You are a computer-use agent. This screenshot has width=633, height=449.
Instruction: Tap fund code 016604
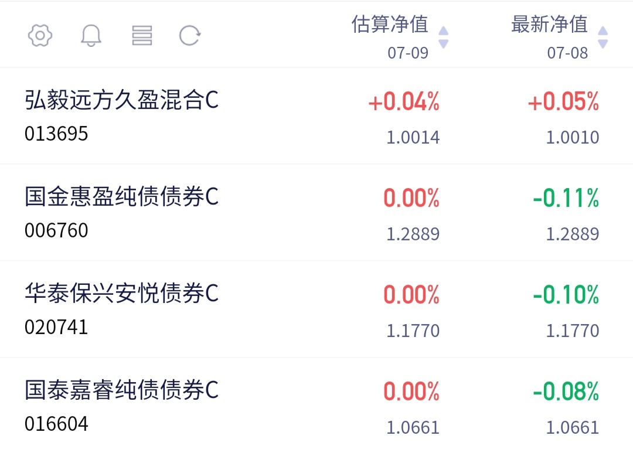[56, 424]
